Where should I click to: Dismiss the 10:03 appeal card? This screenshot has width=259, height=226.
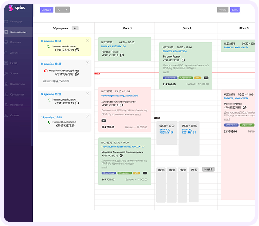point(88,116)
